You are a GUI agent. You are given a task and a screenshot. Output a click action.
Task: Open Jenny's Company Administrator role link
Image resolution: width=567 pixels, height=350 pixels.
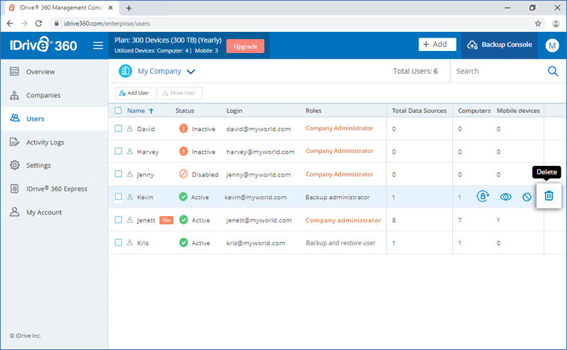click(x=339, y=174)
